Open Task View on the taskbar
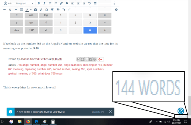 point(3,122)
